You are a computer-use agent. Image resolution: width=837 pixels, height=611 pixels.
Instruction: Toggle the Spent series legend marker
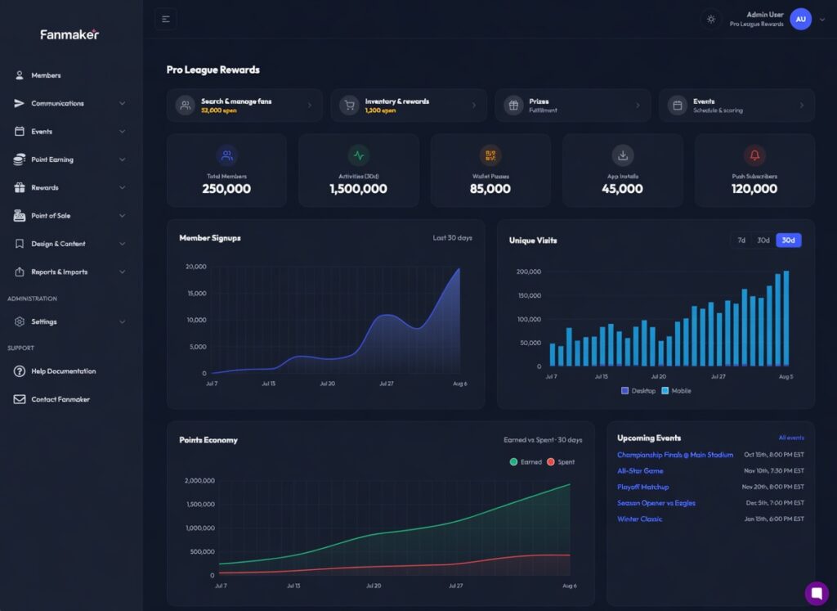click(x=551, y=462)
